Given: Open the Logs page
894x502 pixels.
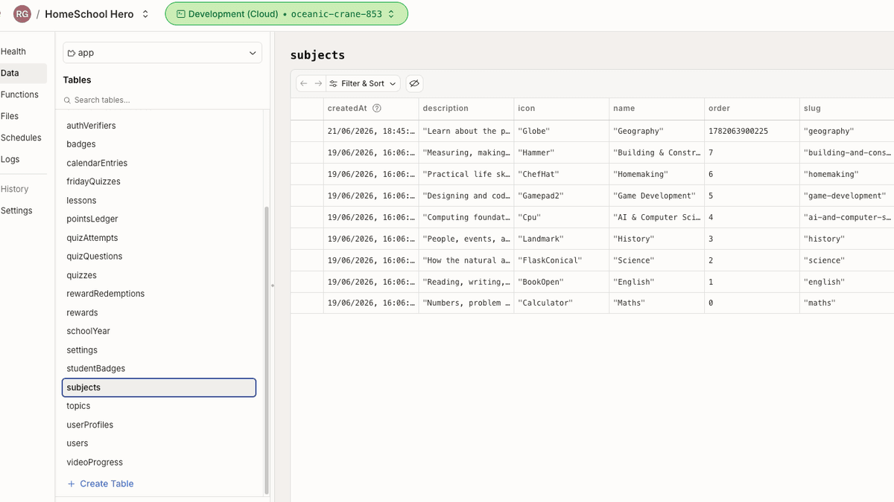Looking at the screenshot, I should click(10, 159).
